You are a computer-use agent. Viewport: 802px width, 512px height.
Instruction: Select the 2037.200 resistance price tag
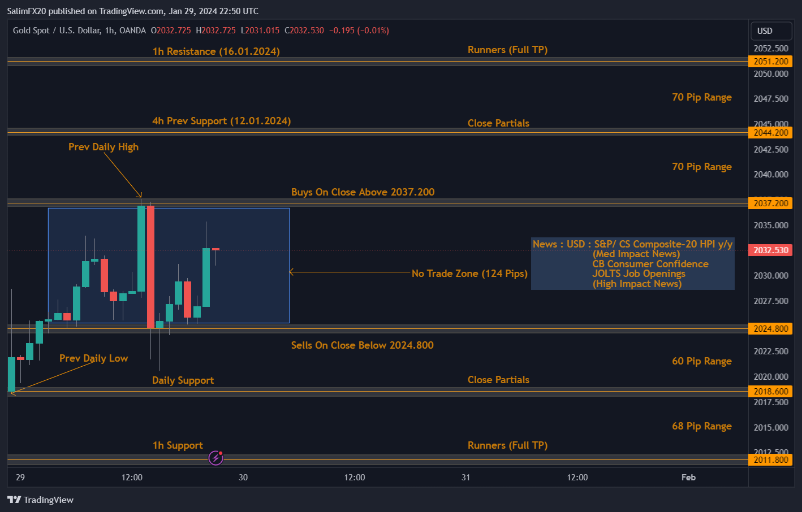click(x=770, y=203)
